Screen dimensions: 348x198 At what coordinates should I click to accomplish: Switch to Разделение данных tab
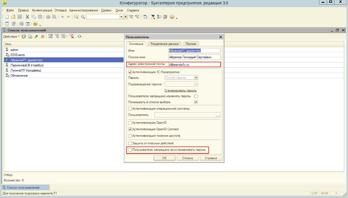click(x=165, y=44)
